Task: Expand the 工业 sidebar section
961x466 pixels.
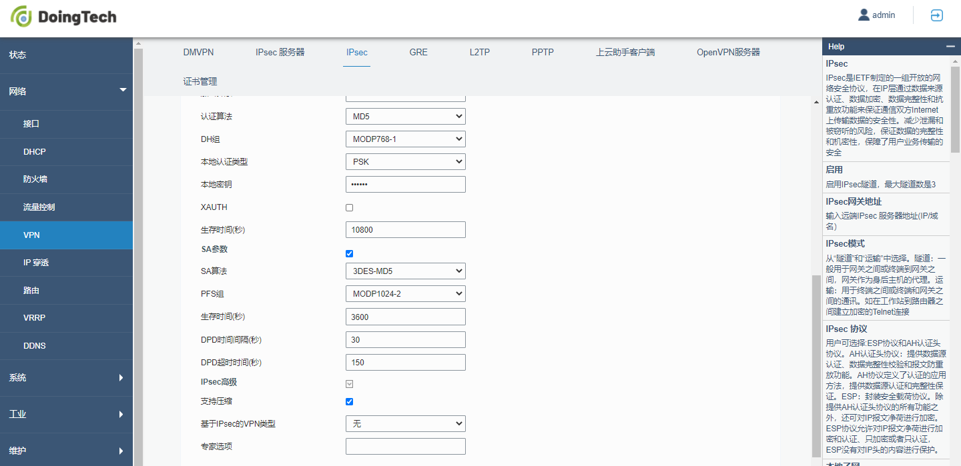Action: click(x=66, y=414)
